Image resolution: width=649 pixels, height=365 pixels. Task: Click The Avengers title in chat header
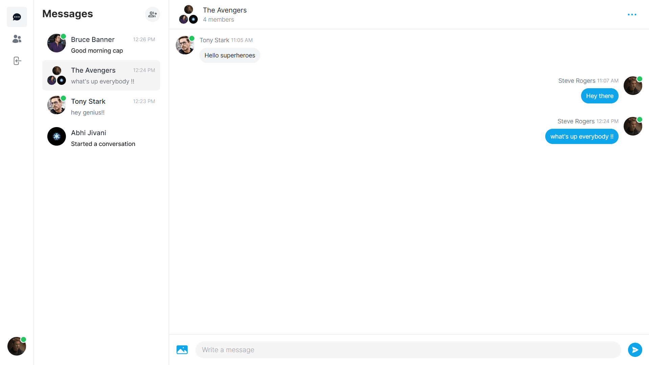click(224, 10)
